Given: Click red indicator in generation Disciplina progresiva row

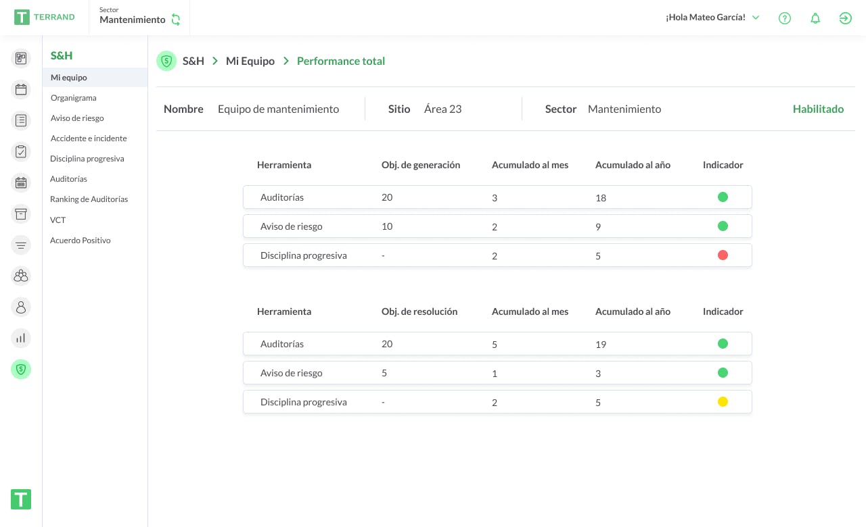Looking at the screenshot, I should pos(723,255).
